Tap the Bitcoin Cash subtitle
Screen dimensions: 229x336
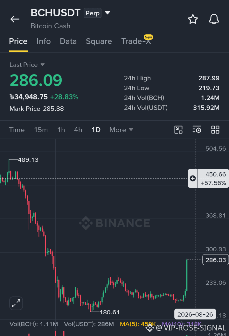51,26
